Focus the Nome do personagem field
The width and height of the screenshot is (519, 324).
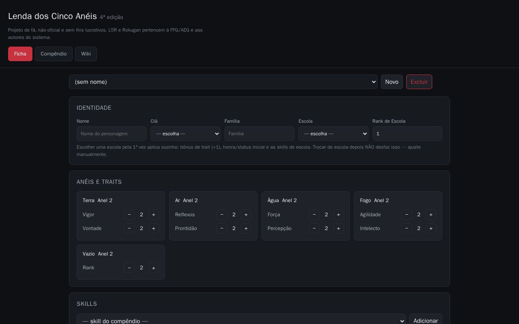point(112,134)
